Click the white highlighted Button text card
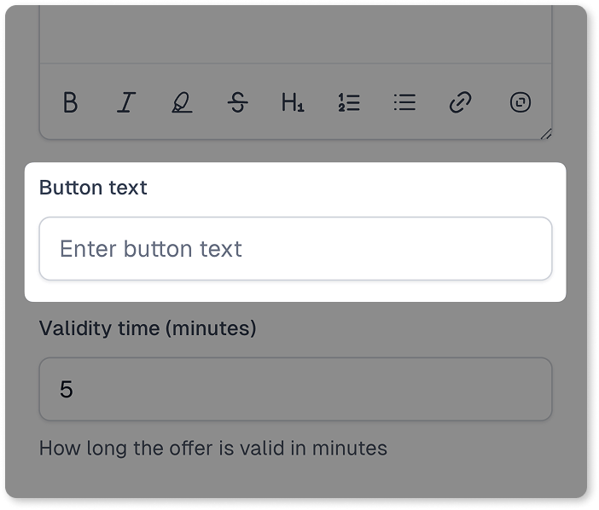The image size is (599, 510). [x=295, y=232]
